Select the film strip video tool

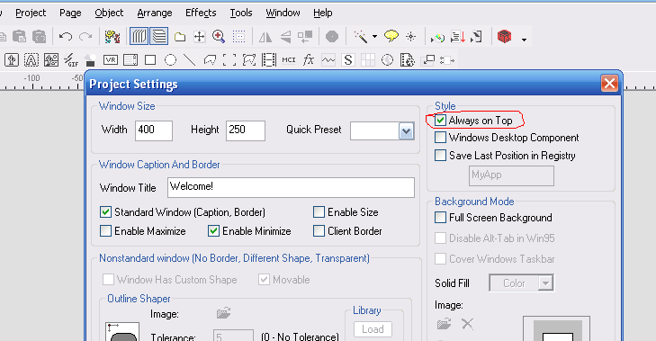[x=268, y=60]
